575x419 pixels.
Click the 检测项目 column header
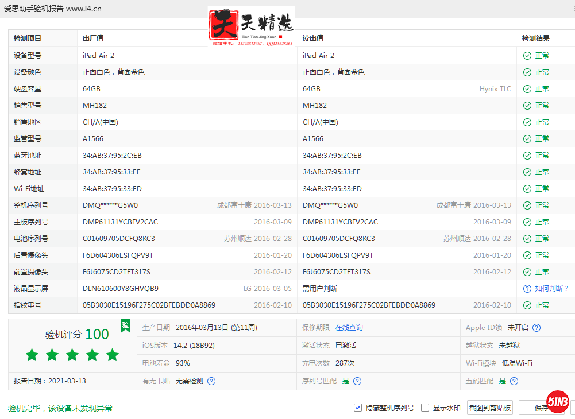pos(28,38)
